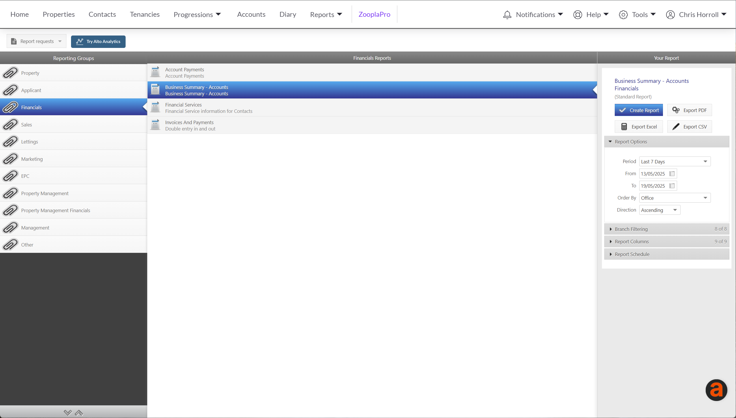This screenshot has width=736, height=418.
Task: Click the paperclip icon beside Lettings group
Action: 10,141
